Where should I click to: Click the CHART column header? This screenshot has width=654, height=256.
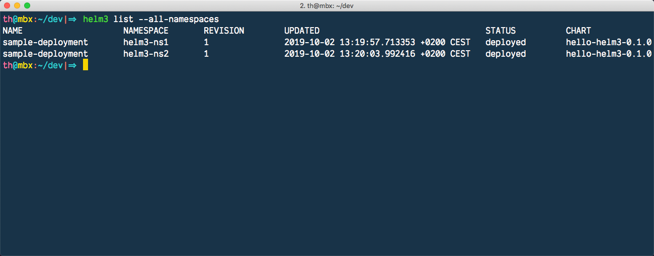click(579, 31)
